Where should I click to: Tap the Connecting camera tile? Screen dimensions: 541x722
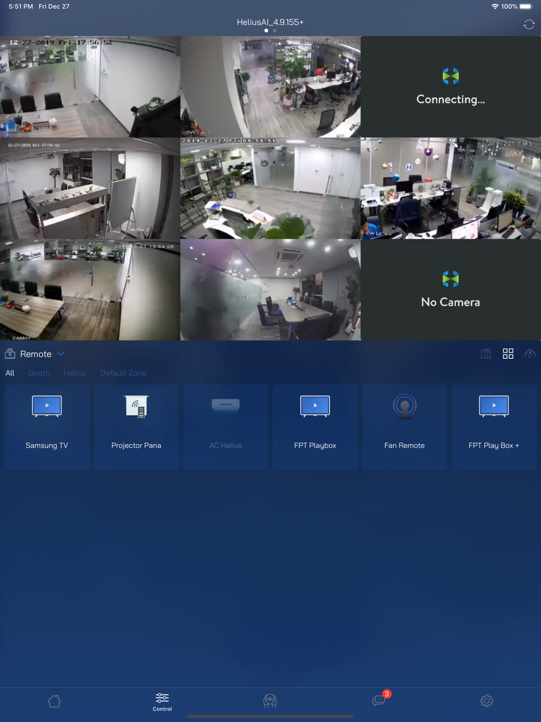tap(451, 87)
